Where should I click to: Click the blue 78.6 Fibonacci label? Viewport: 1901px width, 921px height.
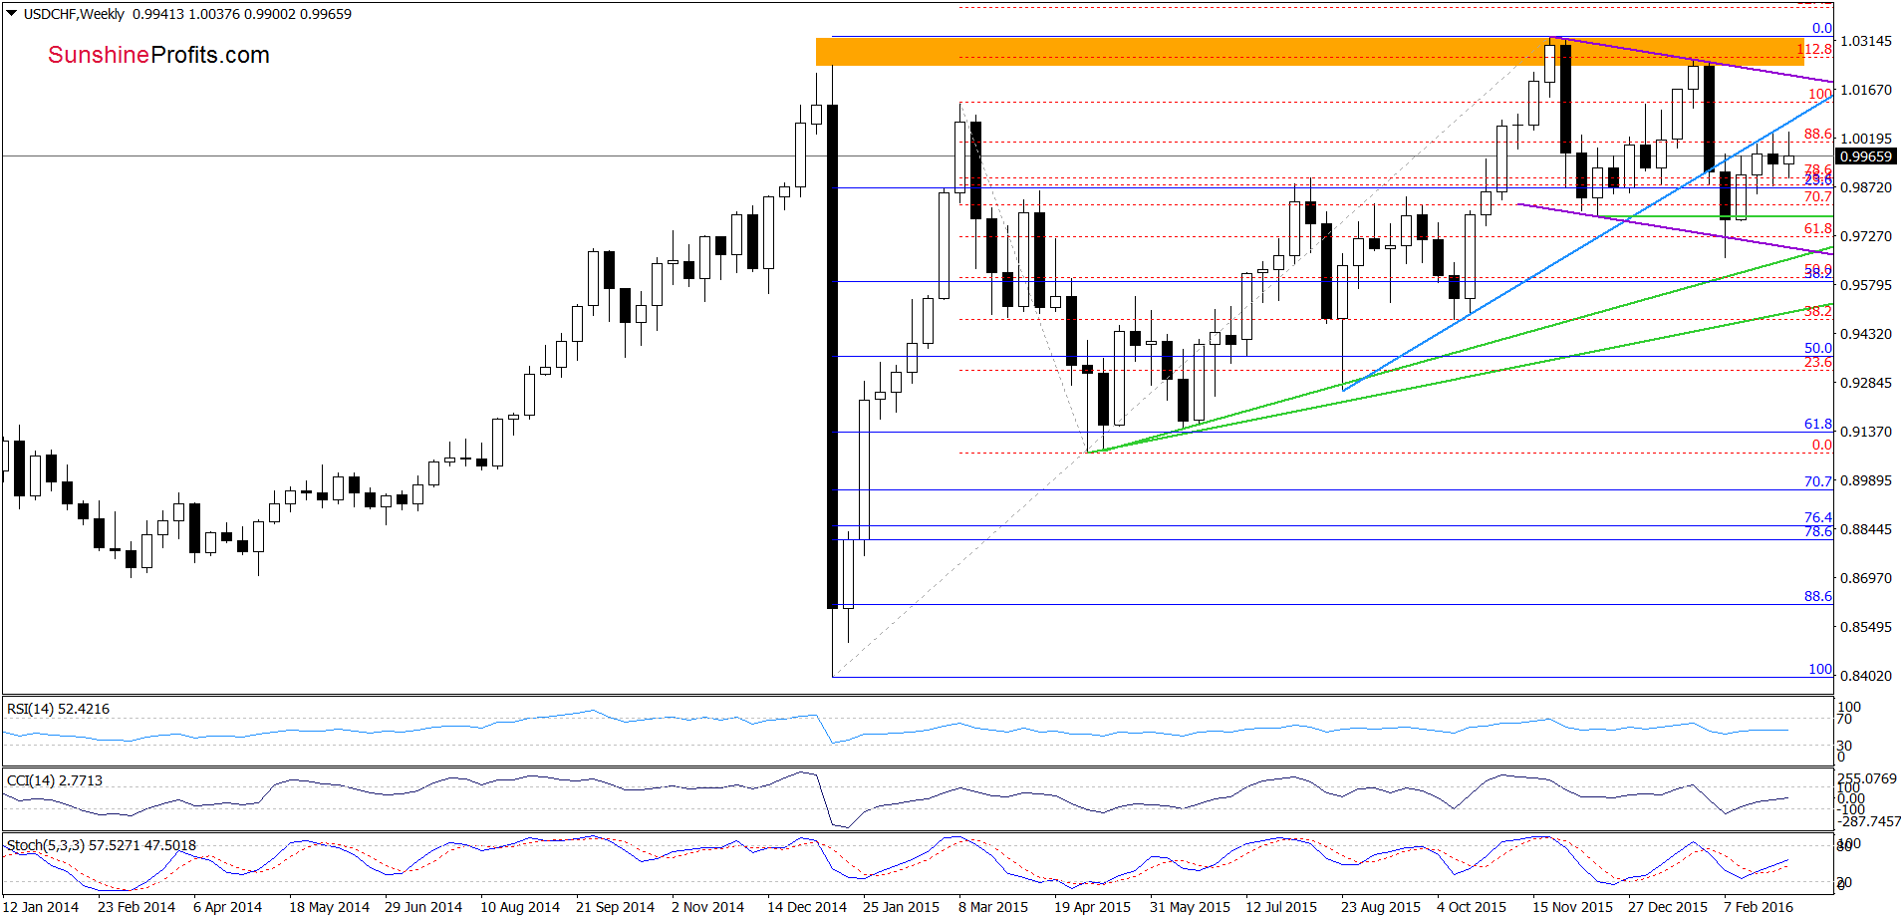[x=1818, y=531]
